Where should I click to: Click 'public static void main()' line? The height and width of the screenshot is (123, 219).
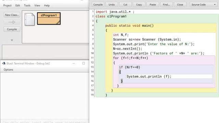[129, 26]
